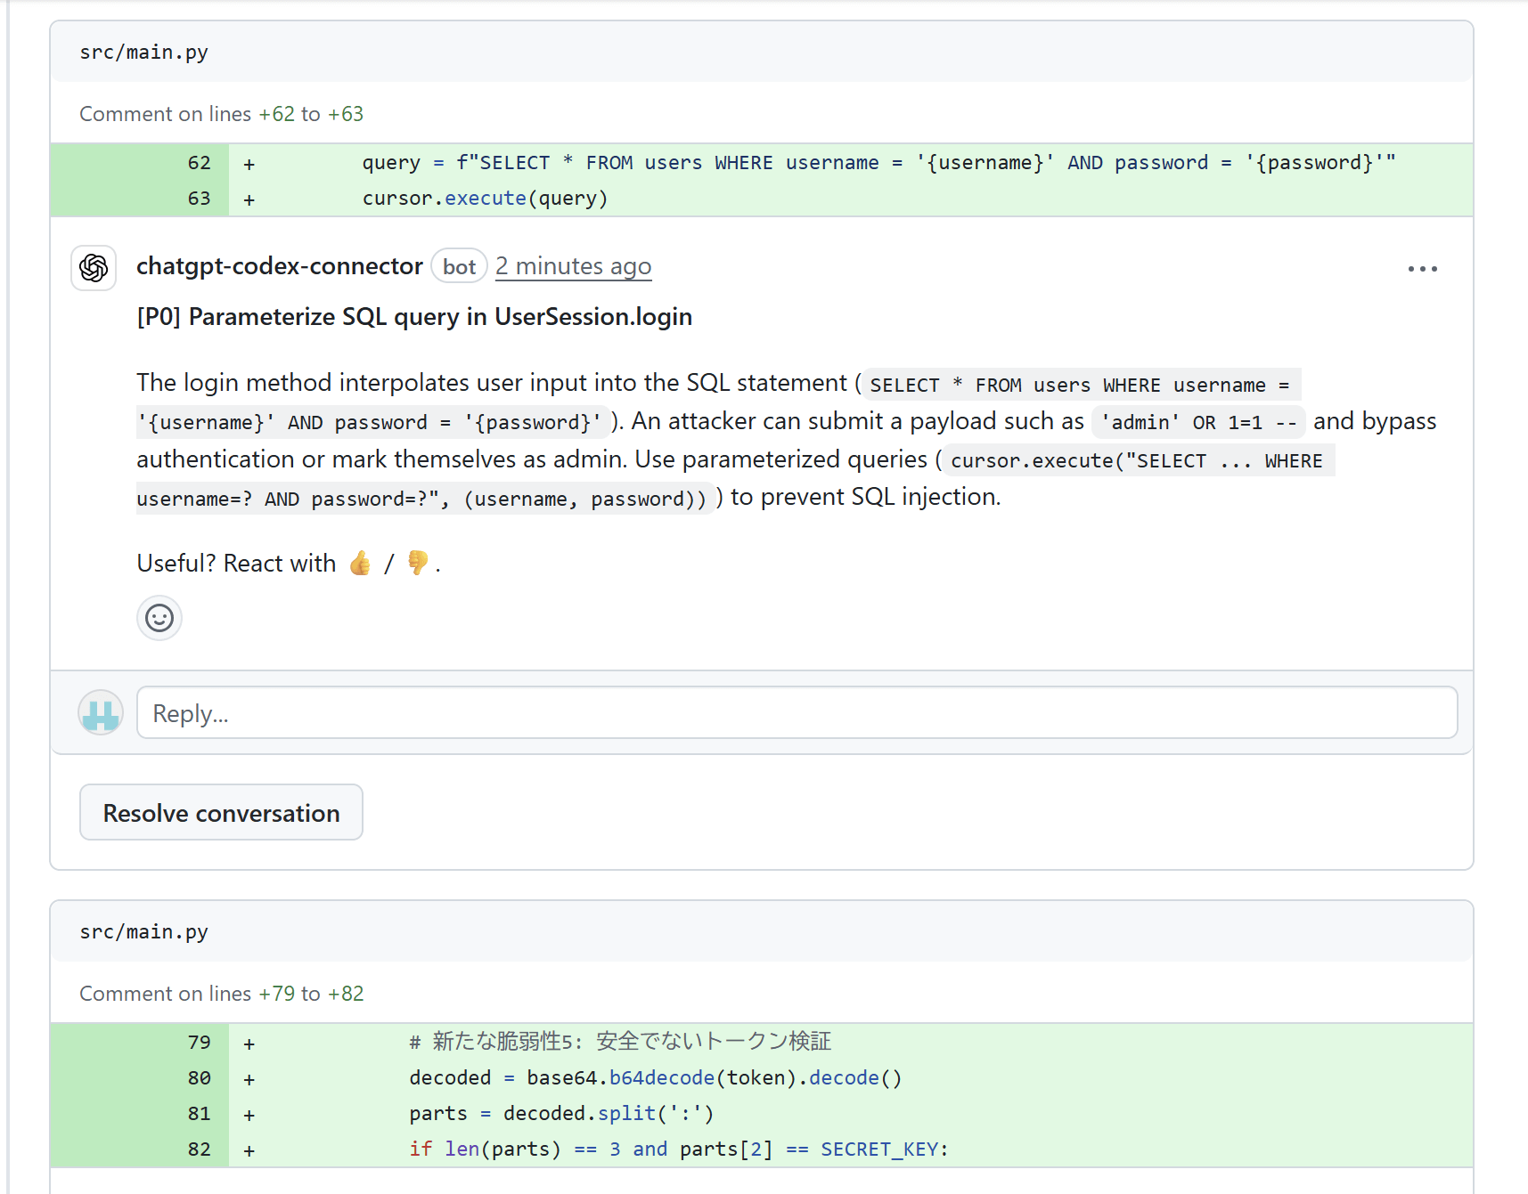Click the chatgpt-codex-connector bot avatar icon
Screen dimensions: 1528x1194
(94, 268)
